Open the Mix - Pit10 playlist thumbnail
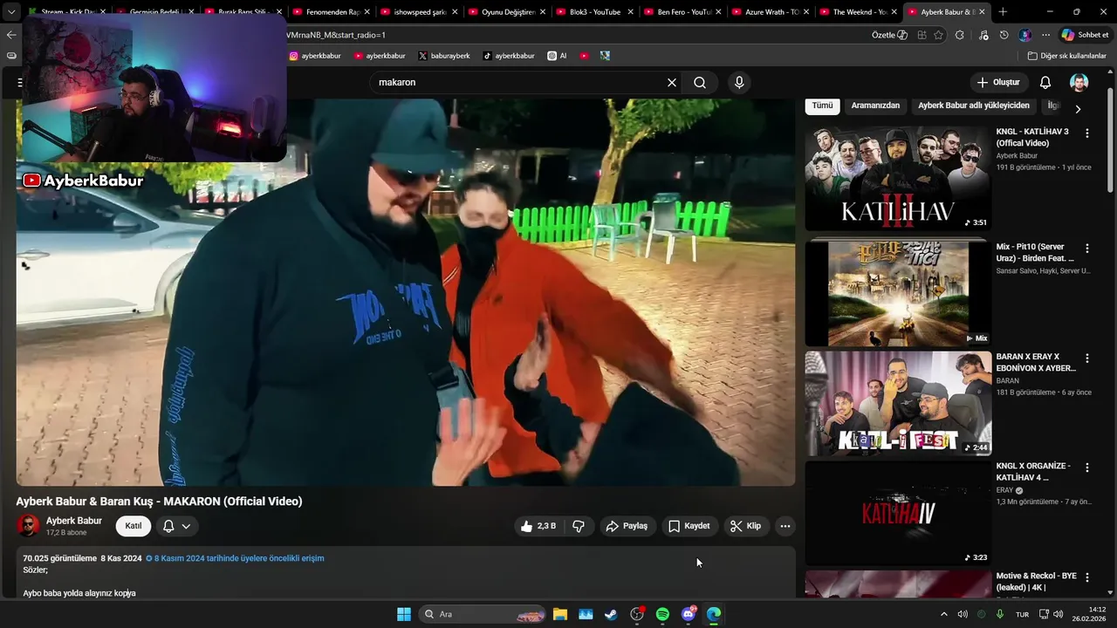The image size is (1117, 628). coord(898,293)
